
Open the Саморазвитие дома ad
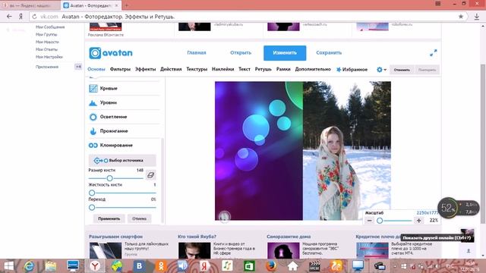click(x=289, y=237)
